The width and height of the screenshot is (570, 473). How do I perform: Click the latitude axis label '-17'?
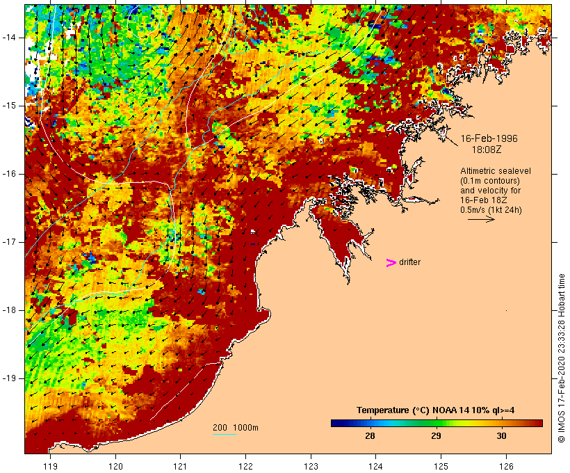pyautogui.click(x=9, y=242)
